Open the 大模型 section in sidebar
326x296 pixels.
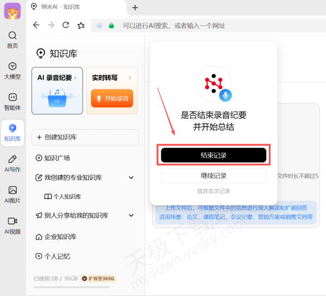pos(12,66)
